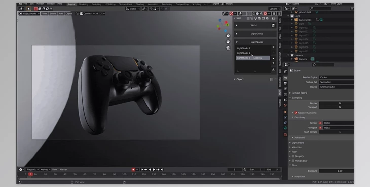The width and height of the screenshot is (370, 187).
Task: Click the Exposure value slider
Action: [337, 171]
